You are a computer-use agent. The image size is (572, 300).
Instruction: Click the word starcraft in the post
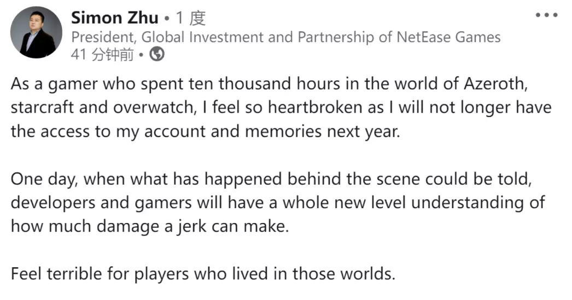(42, 108)
